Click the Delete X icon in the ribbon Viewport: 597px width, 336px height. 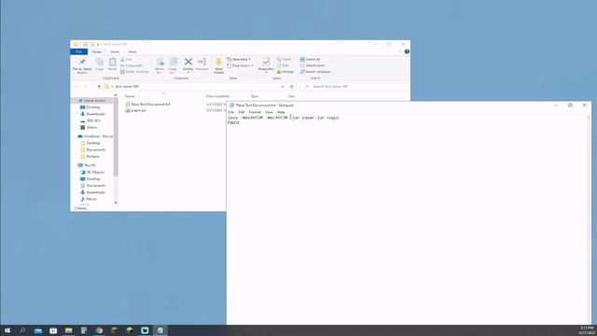[188, 62]
